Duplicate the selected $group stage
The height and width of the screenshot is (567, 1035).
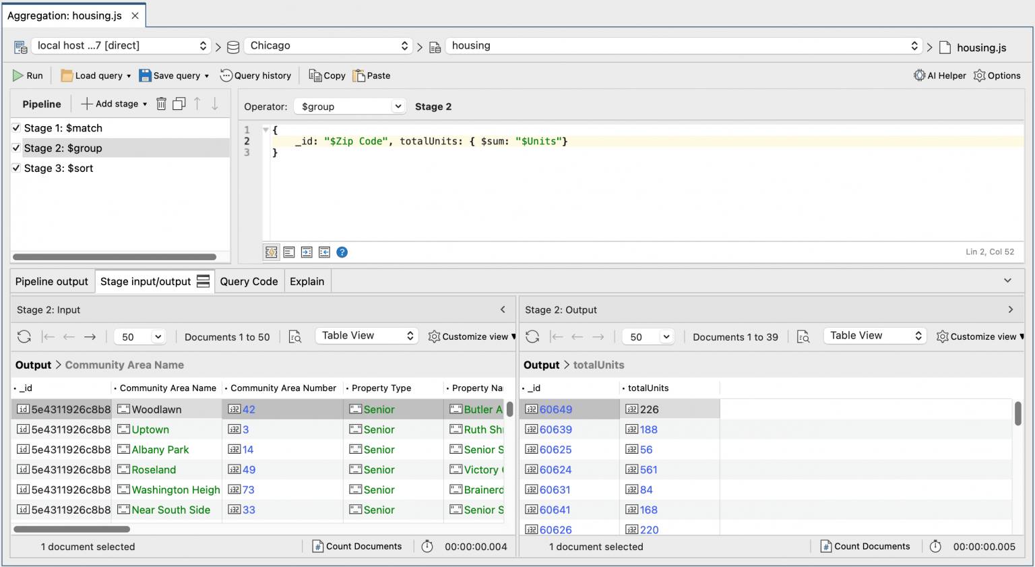click(179, 103)
